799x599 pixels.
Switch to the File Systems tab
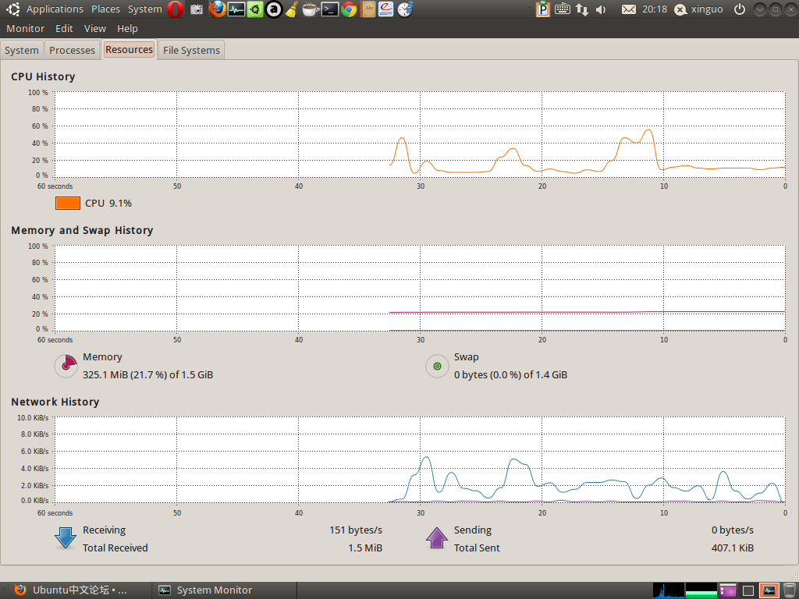click(x=191, y=50)
